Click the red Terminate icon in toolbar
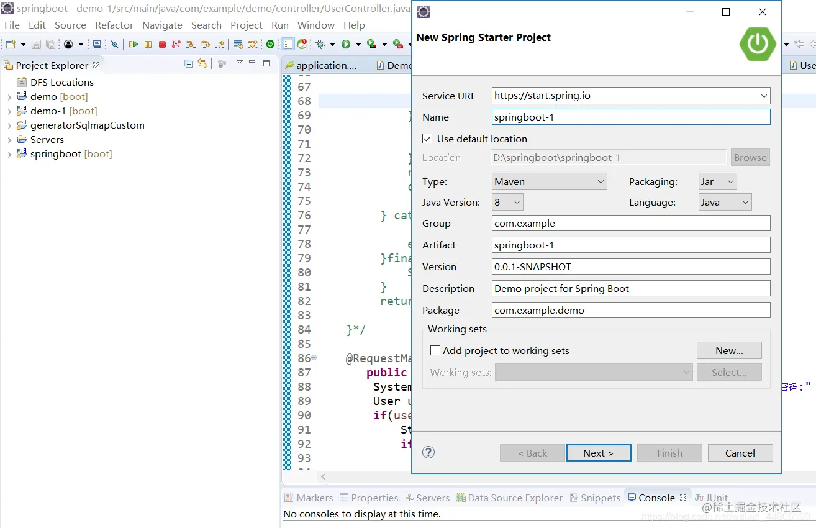The image size is (816, 528). [162, 44]
